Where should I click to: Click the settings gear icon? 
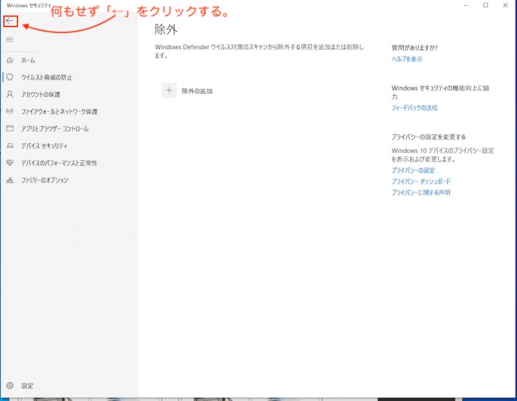[x=10, y=386]
